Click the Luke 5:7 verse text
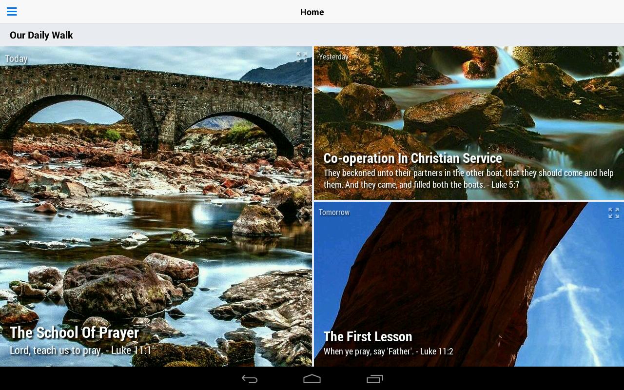Image resolution: width=624 pixels, height=390 pixels. (x=468, y=179)
